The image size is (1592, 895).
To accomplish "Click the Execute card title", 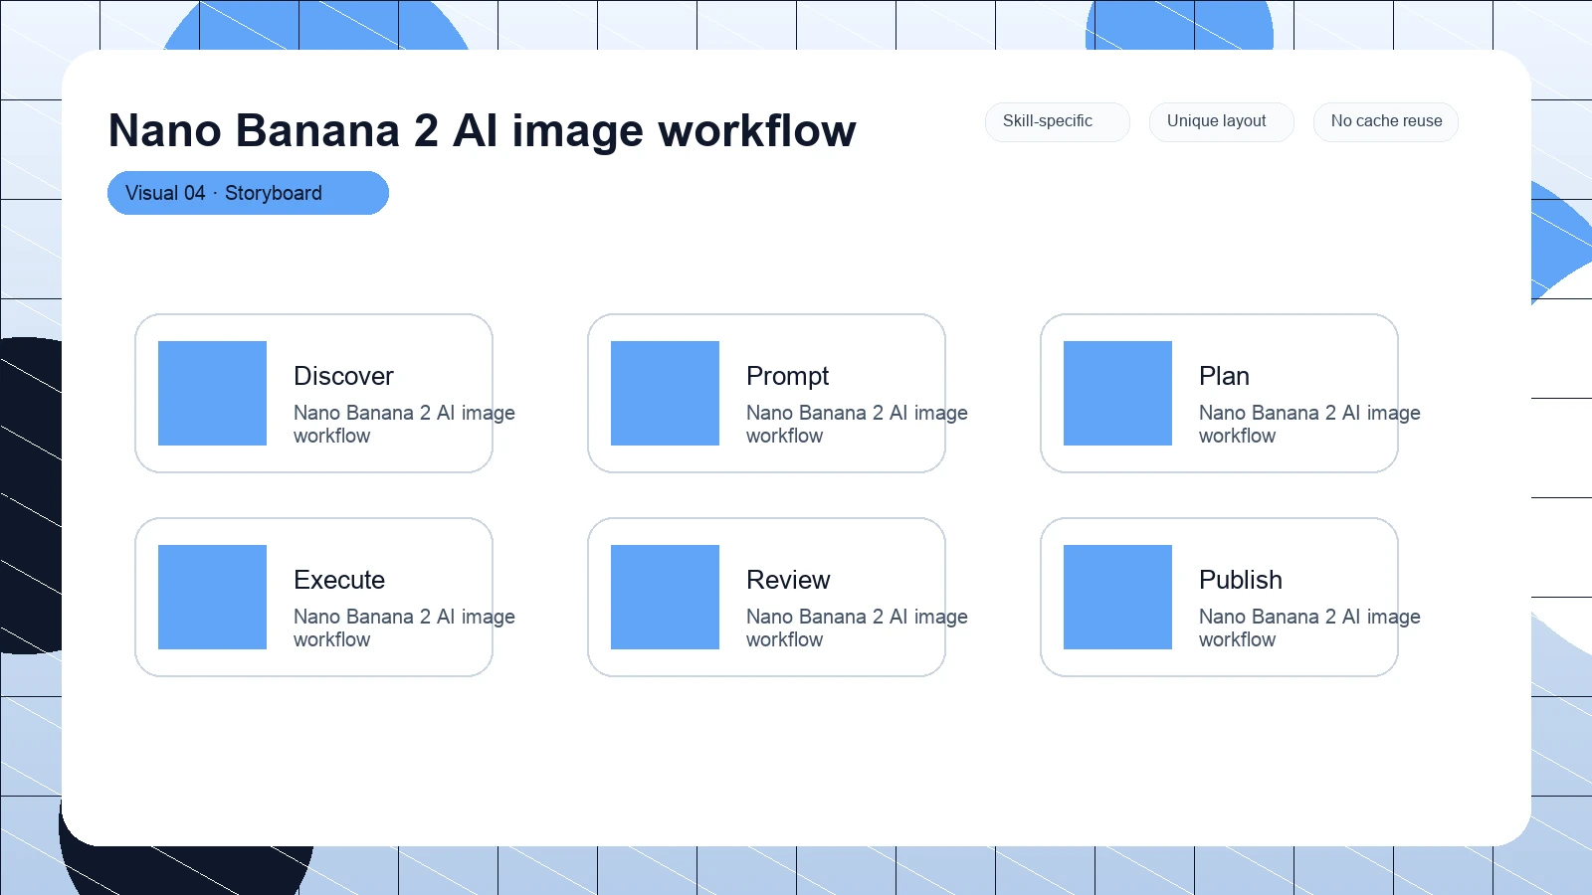I will pyautogui.click(x=339, y=580).
